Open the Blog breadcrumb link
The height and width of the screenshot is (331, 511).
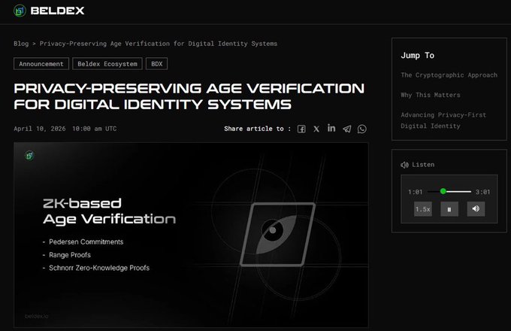21,44
